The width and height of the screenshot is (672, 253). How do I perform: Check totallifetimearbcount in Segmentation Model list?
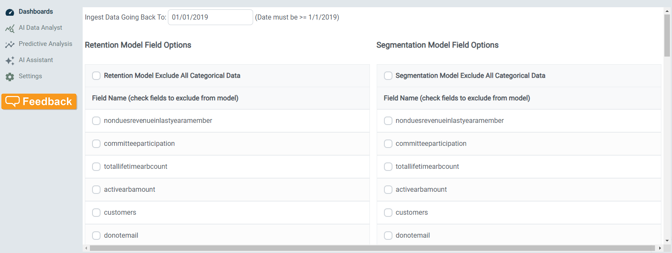click(x=388, y=167)
